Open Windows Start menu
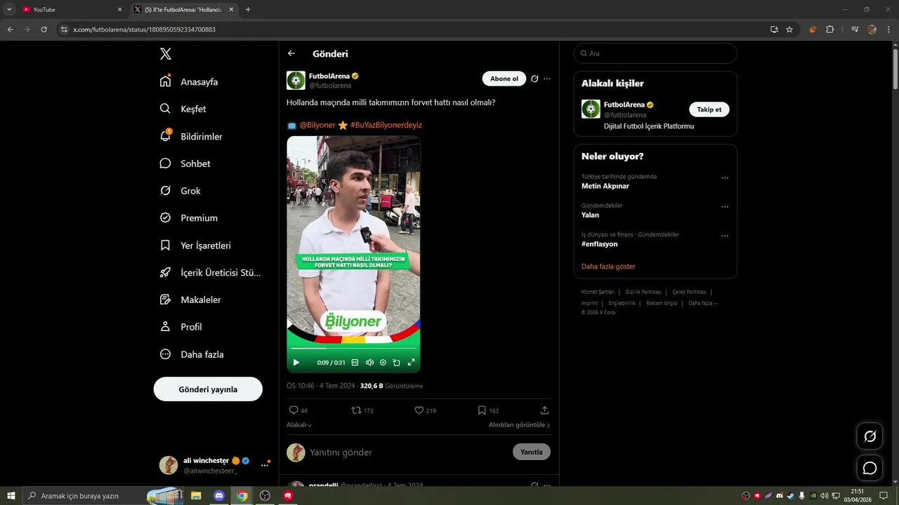The width and height of the screenshot is (899, 505). click(x=11, y=496)
